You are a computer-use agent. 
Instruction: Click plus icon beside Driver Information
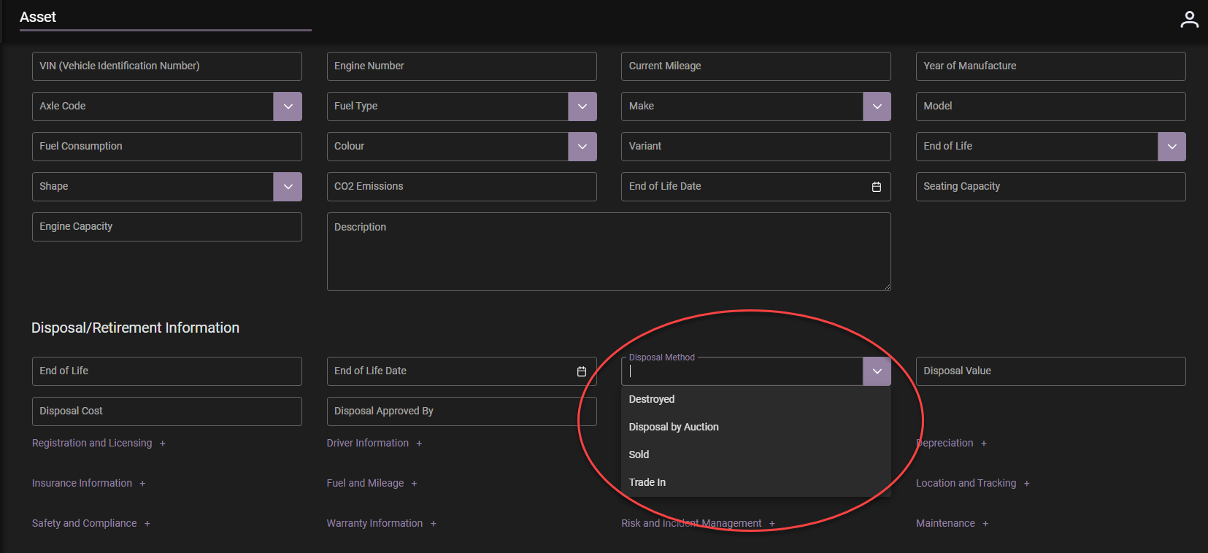pos(419,444)
